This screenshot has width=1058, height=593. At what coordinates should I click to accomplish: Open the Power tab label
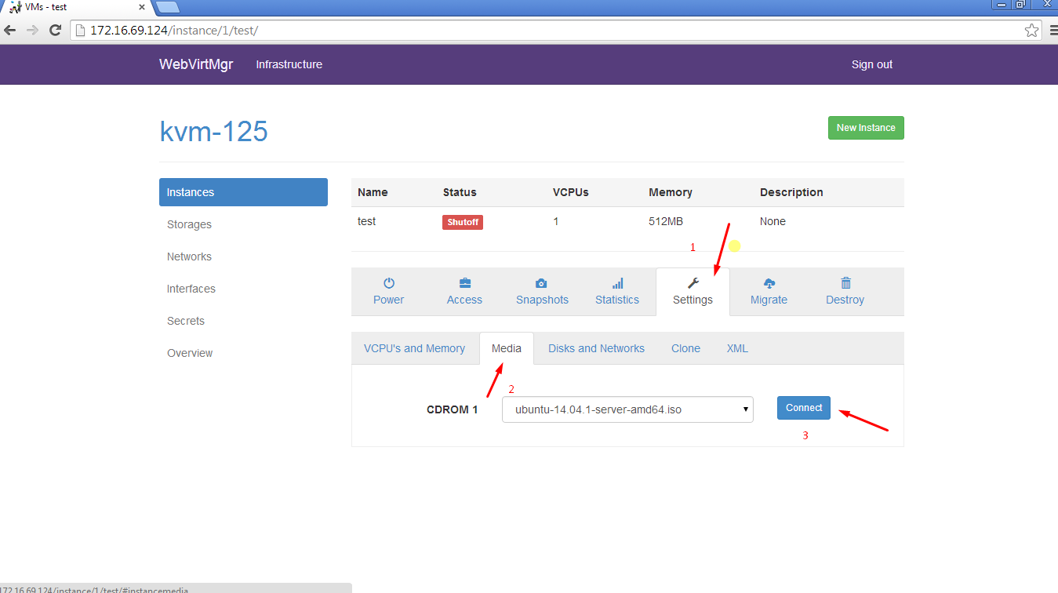[x=388, y=300]
